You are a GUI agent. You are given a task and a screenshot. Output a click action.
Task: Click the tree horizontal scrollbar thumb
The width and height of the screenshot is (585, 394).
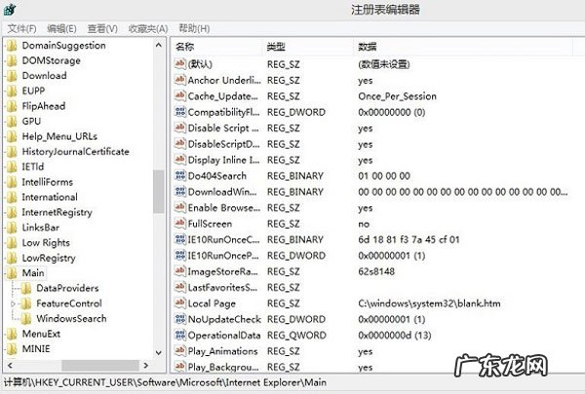click(100, 366)
